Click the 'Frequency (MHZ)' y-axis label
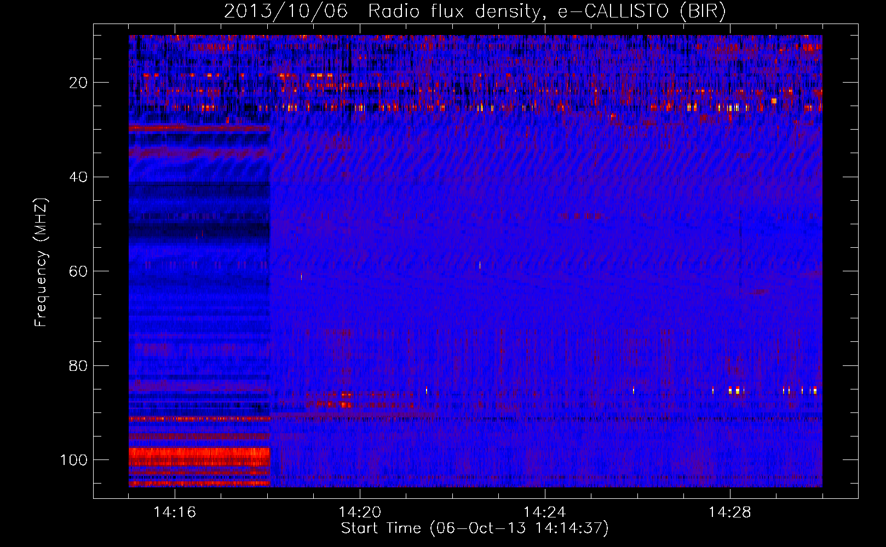Image resolution: width=886 pixels, height=547 pixels. click(x=41, y=263)
